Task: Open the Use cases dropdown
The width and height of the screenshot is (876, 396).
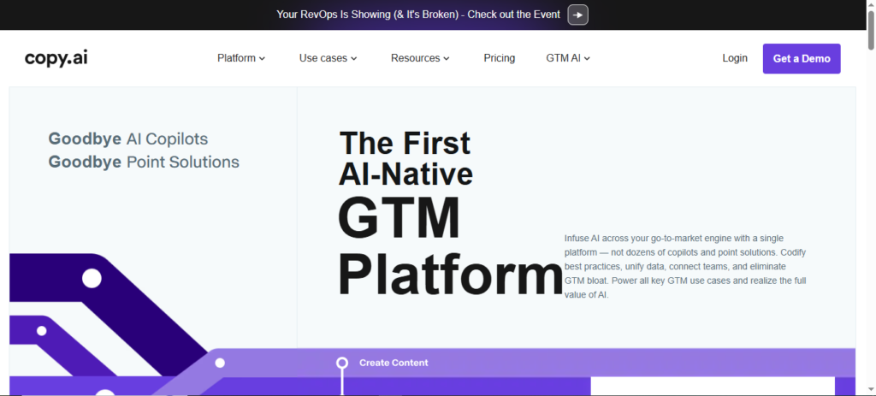Action: tap(328, 58)
